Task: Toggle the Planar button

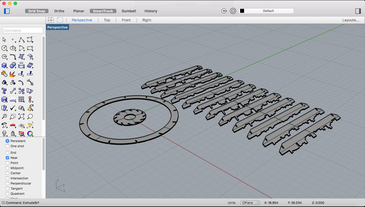Action: (x=79, y=11)
